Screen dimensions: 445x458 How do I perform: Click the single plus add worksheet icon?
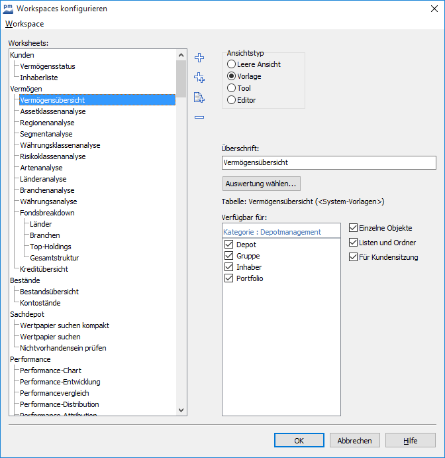tap(199, 58)
